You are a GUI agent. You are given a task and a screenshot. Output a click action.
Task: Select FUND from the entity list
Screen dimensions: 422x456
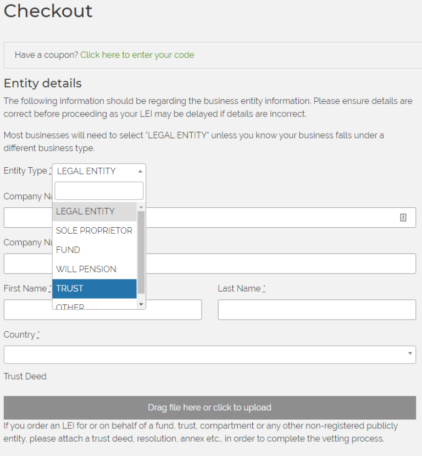[x=68, y=250]
